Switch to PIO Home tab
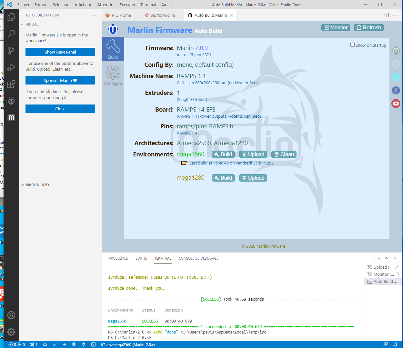403x348 pixels. 121,15
